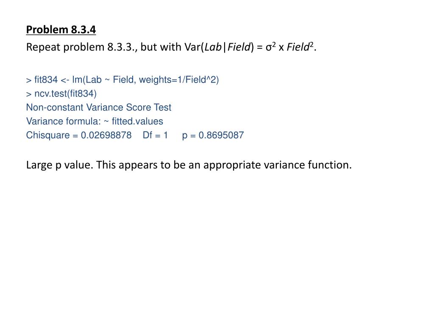Click the italic Field² term
This screenshot has height=325, width=434.
coord(300,47)
